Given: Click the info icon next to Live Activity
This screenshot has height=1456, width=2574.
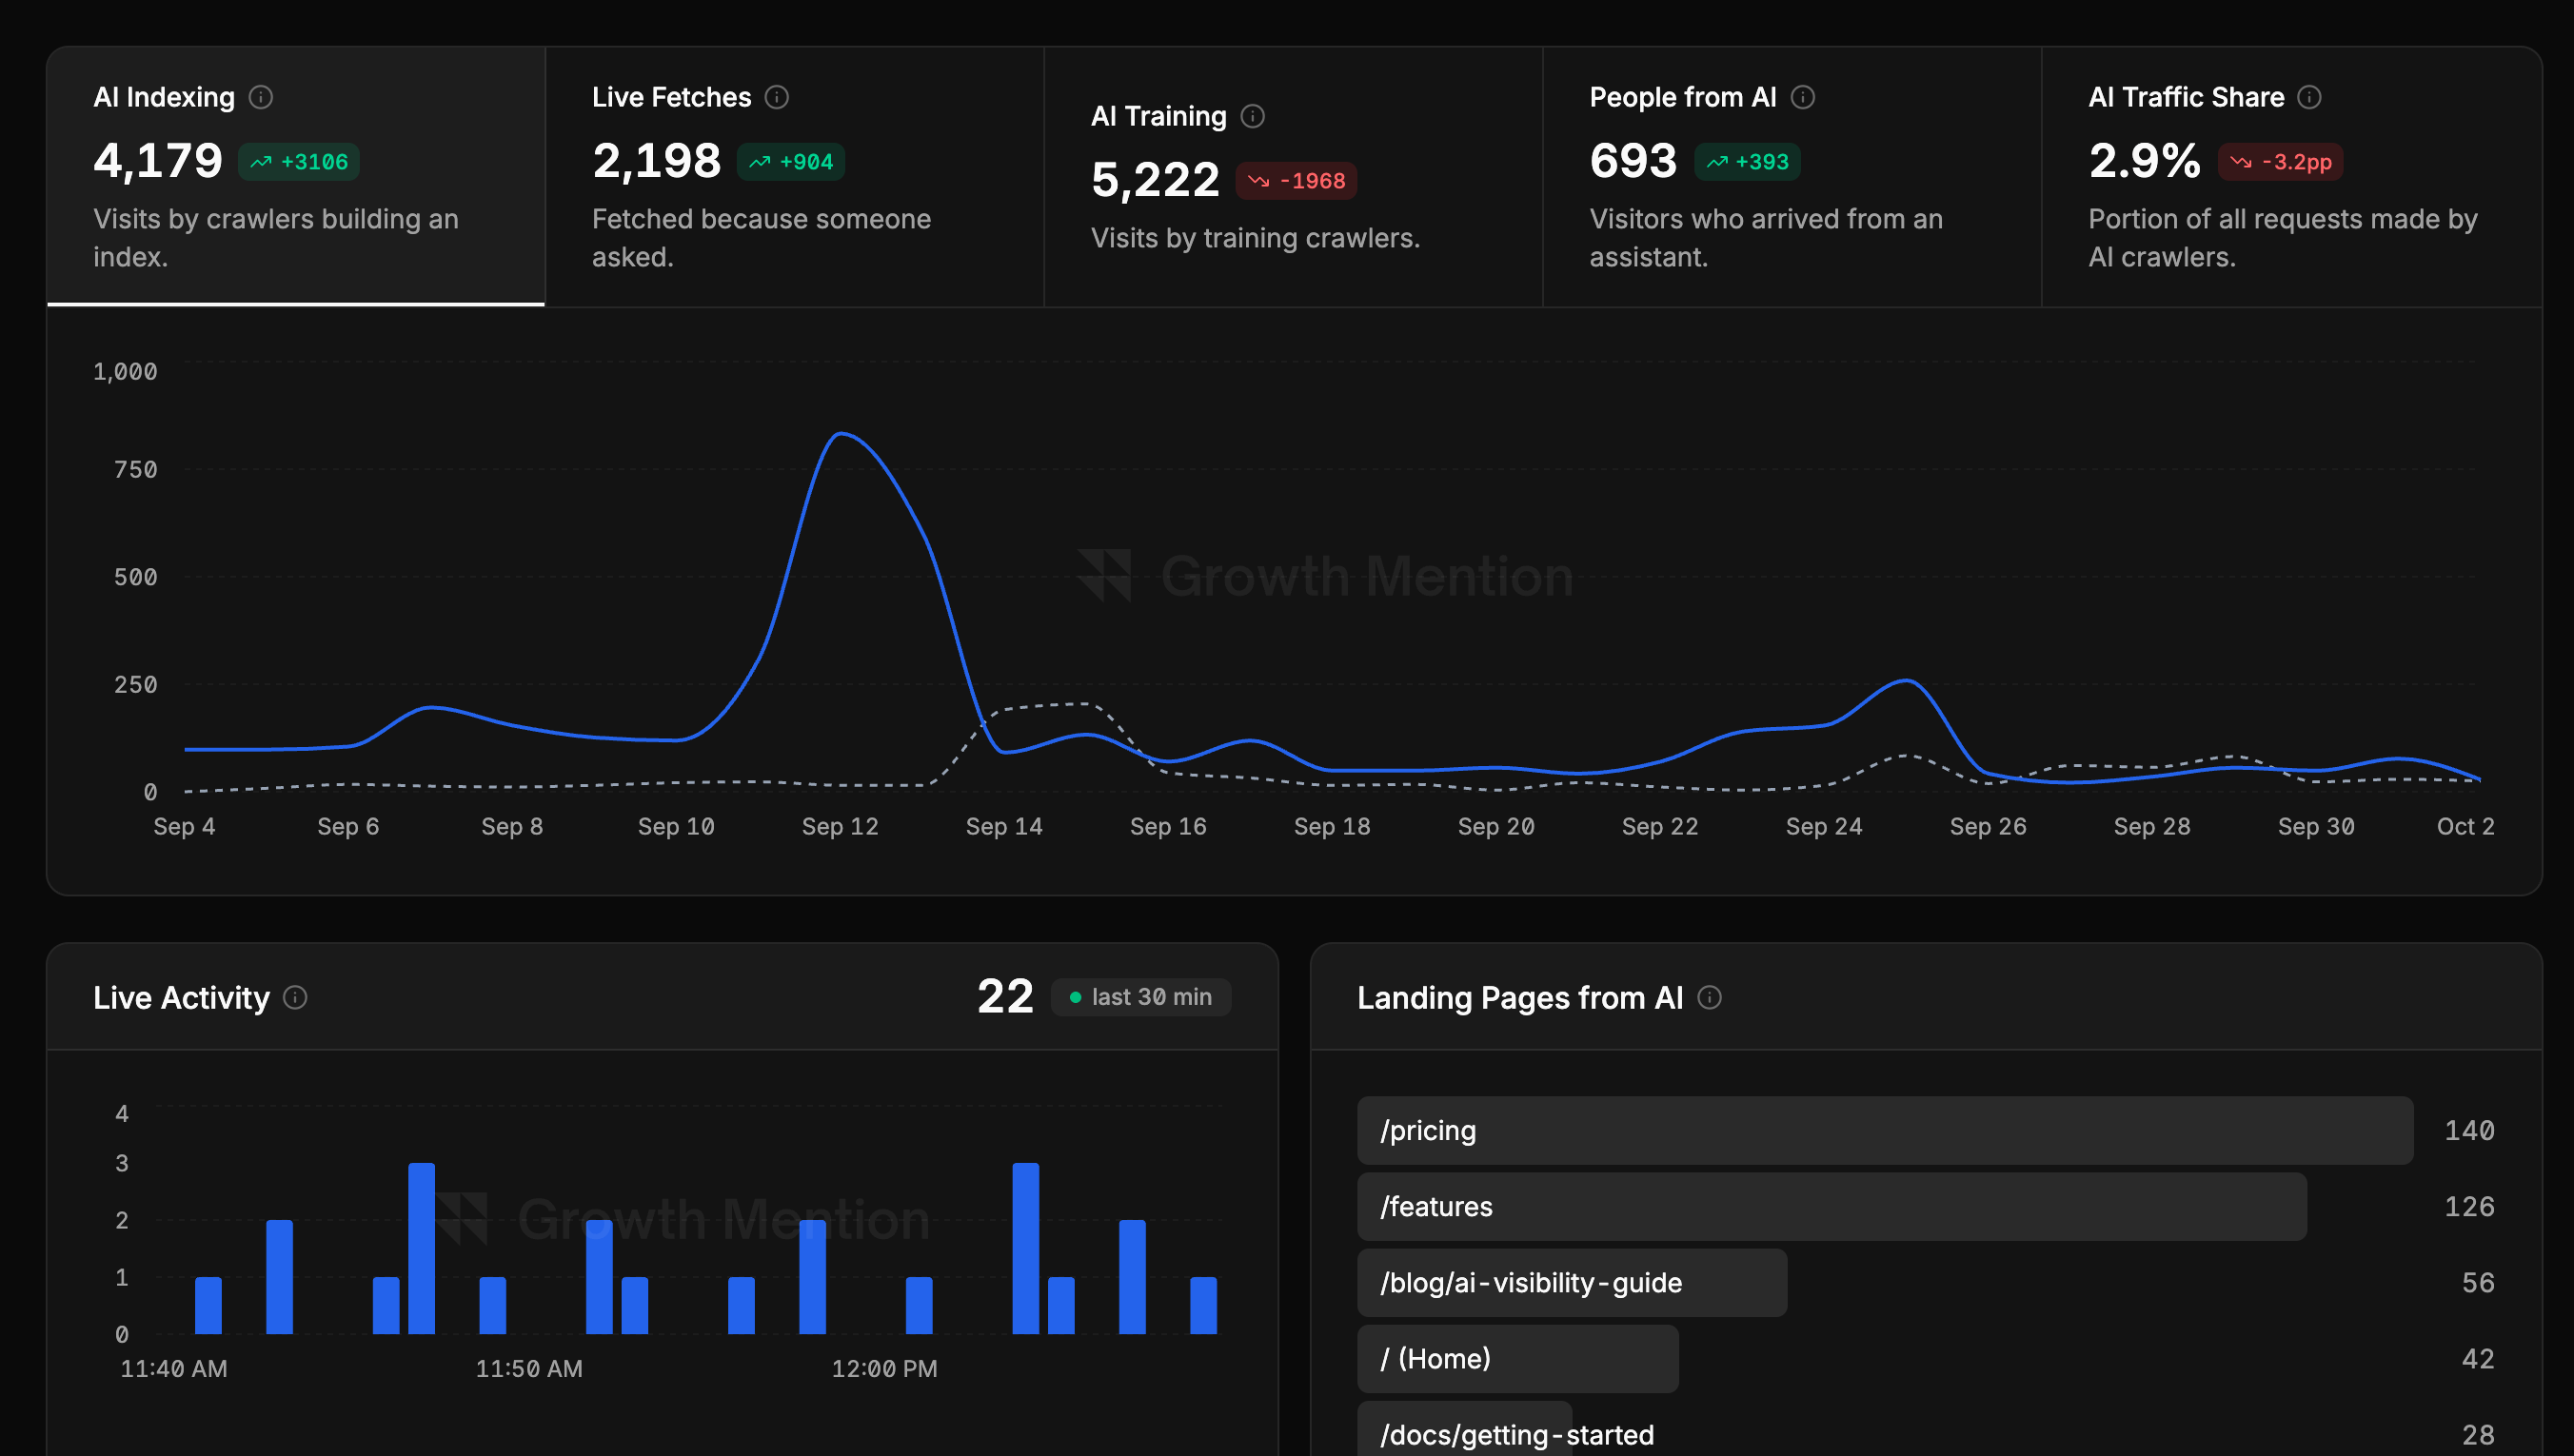Looking at the screenshot, I should 295,997.
